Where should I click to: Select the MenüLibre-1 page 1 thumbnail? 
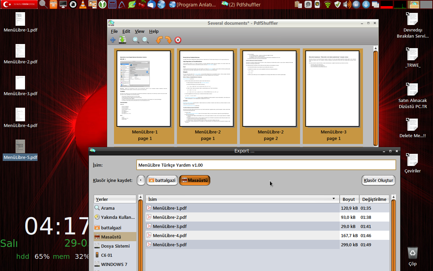coord(144,96)
